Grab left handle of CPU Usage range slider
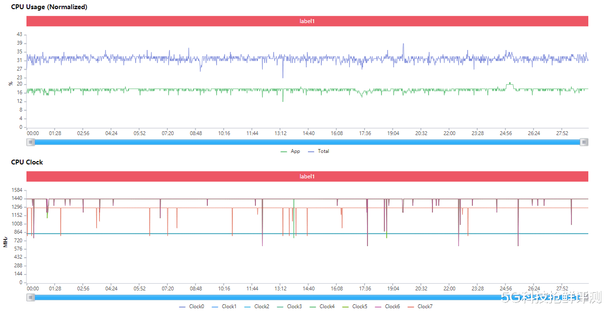Image resolution: width=609 pixels, height=313 pixels. [31, 142]
